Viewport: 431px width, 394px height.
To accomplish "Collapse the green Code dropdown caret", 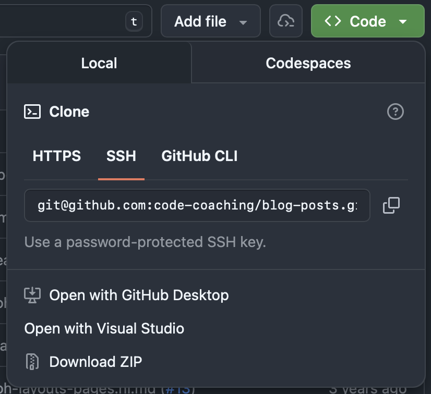I will 402,22.
